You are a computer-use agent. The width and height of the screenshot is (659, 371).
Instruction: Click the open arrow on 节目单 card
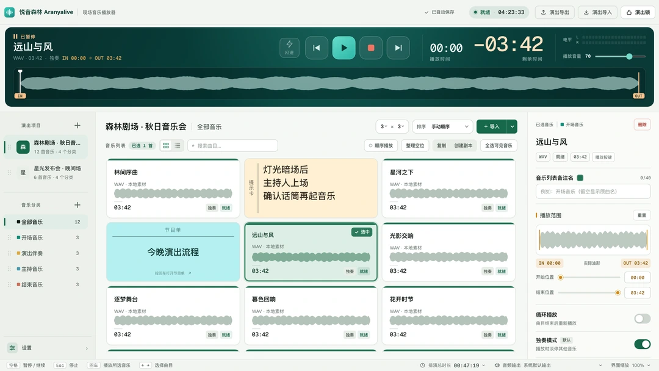click(190, 273)
